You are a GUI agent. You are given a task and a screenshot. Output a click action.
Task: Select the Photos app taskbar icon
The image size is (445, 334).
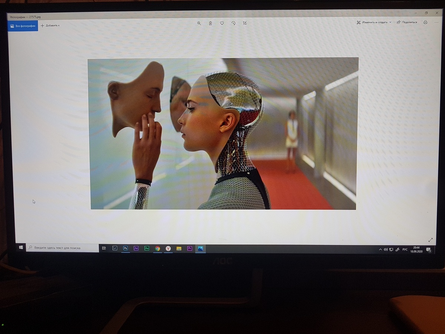(201, 249)
